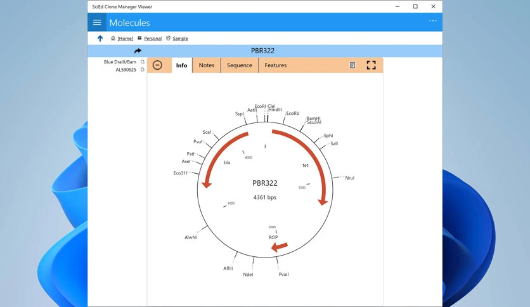530x307 pixels.
Task: Click the share arrow icon
Action: pyautogui.click(x=138, y=51)
